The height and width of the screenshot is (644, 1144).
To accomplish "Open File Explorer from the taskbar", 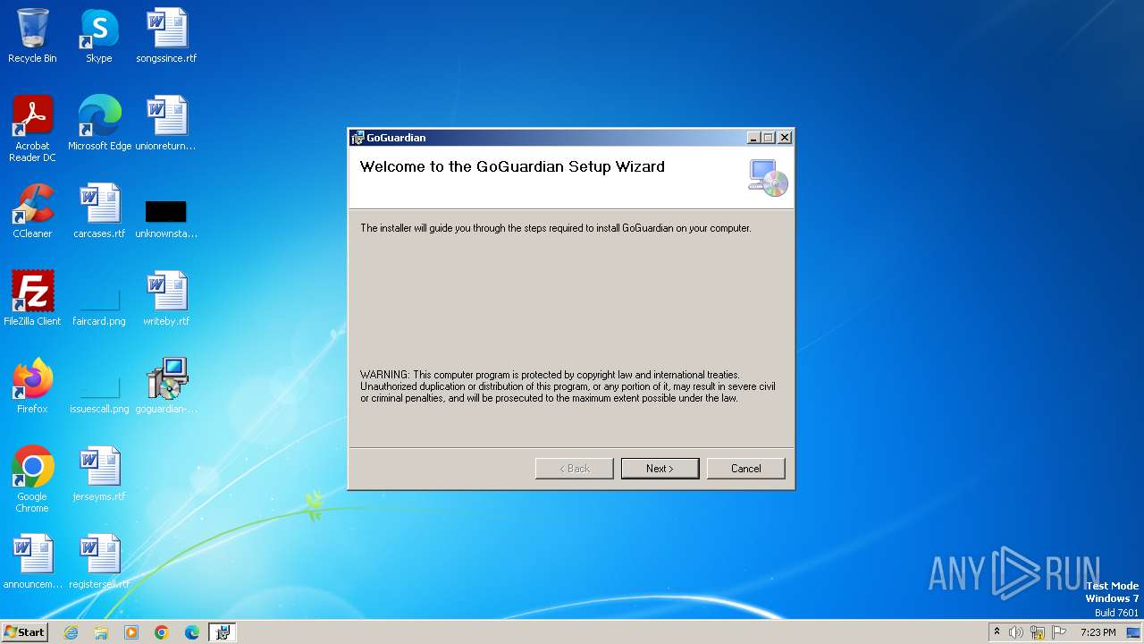I will 101,632.
